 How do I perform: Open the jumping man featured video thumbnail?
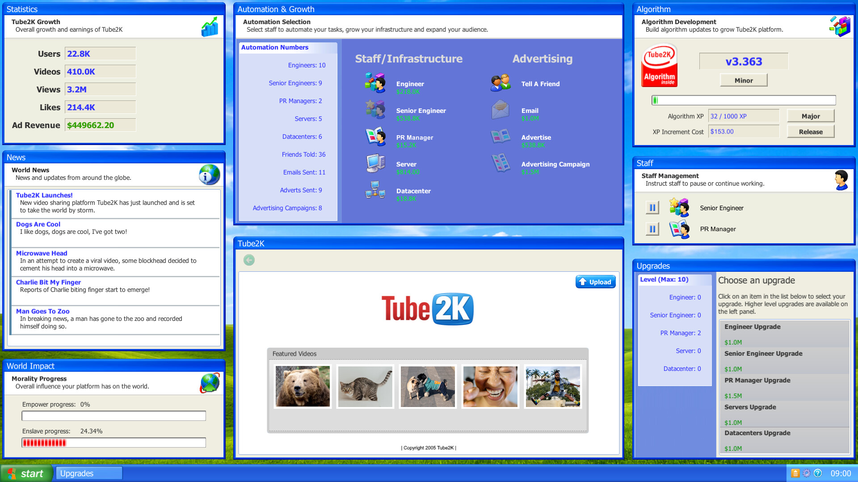553,386
